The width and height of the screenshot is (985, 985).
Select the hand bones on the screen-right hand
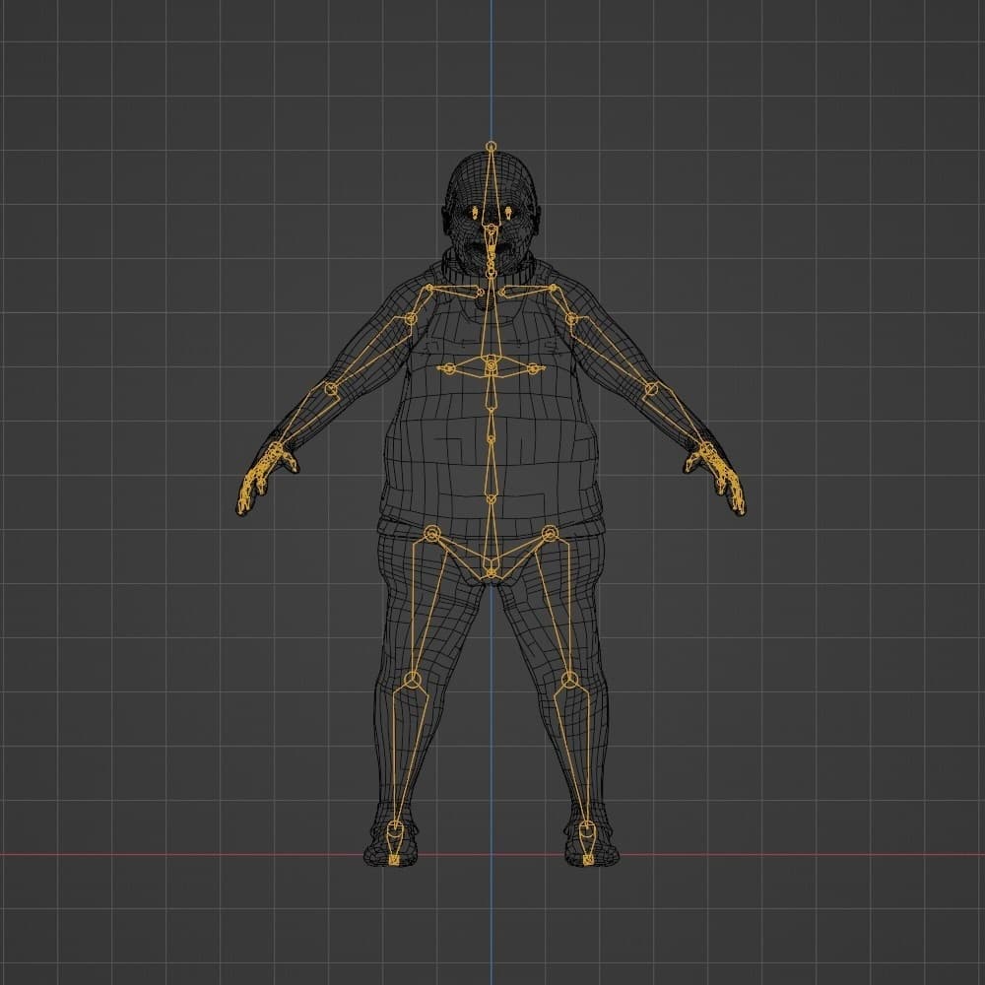tap(717, 477)
